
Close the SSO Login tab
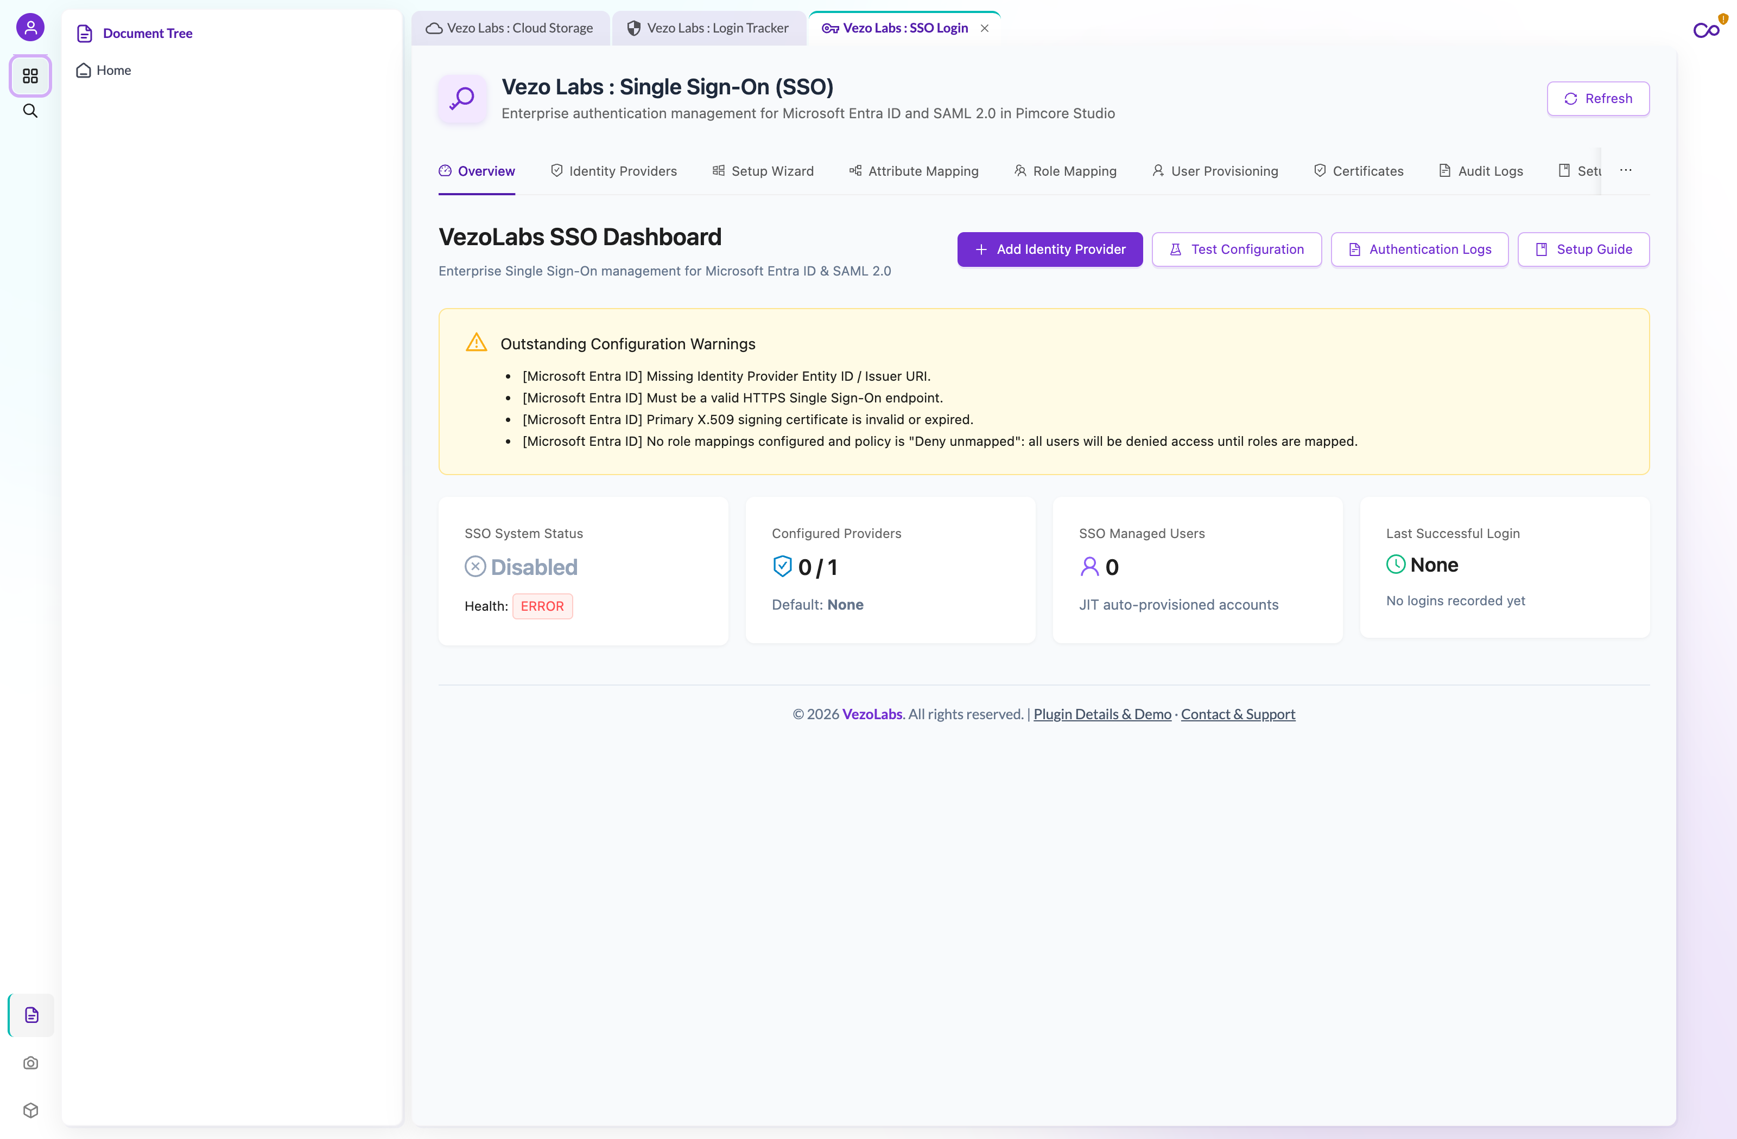point(985,28)
